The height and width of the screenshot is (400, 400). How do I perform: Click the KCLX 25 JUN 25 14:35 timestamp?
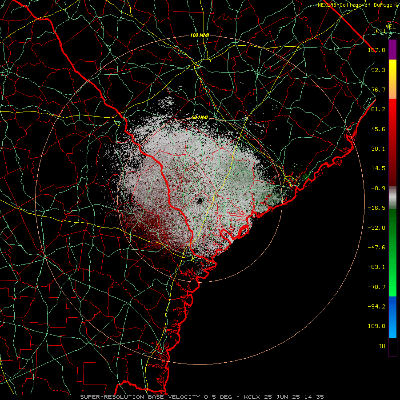pos(284,397)
